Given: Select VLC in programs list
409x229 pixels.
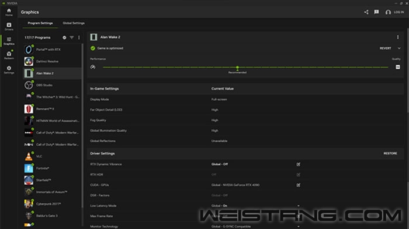Looking at the screenshot, I should (52, 156).
